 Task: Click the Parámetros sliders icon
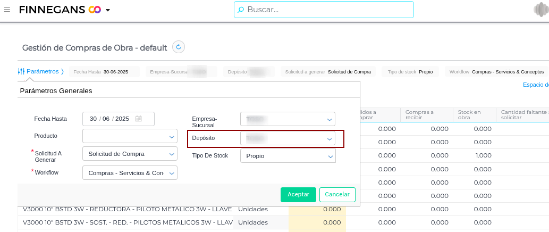tap(21, 71)
